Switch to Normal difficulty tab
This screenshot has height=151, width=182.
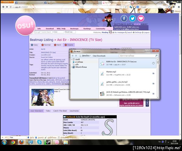[46, 45]
